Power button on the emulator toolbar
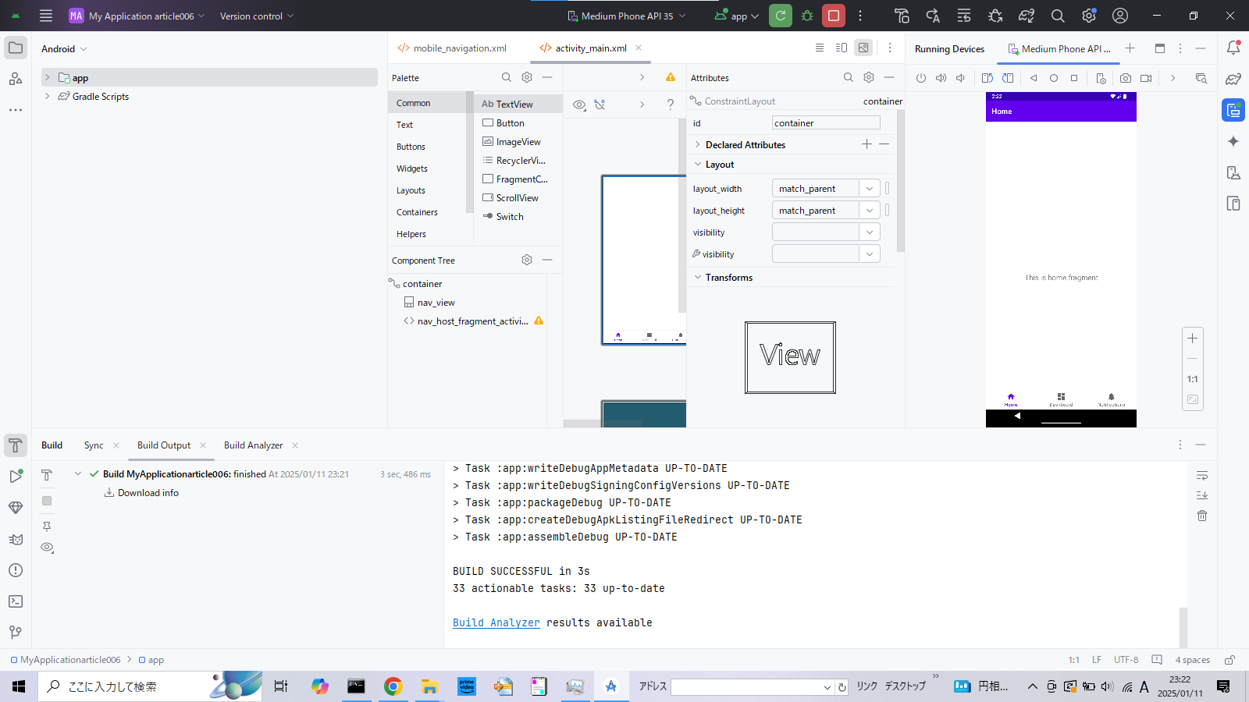Screen dimensions: 1249x702 tap(921, 78)
